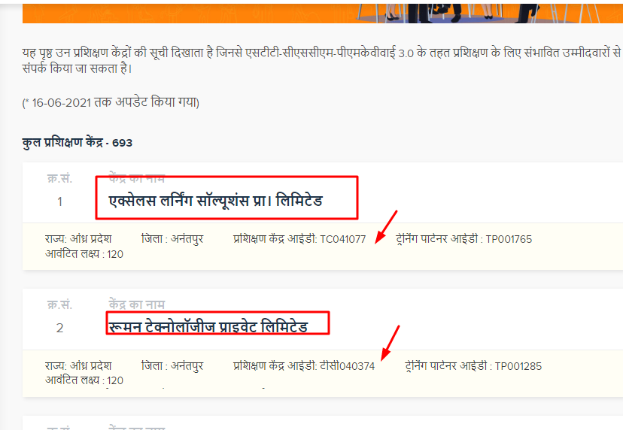Image resolution: width=623 pixels, height=430 pixels.
Task: Click the एक्सेलस लर्निंग सॉल्यूशंस centre name
Action: click(215, 201)
